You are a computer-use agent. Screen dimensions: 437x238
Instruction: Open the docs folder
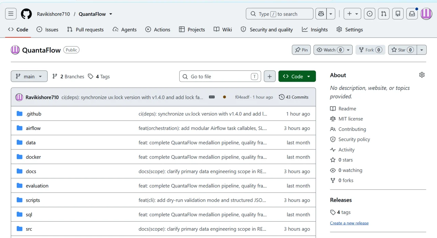point(31,171)
